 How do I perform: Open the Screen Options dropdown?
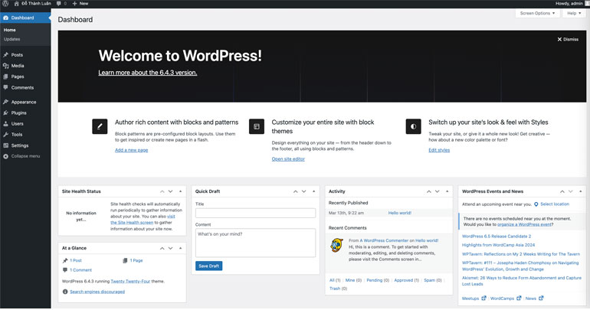537,13
